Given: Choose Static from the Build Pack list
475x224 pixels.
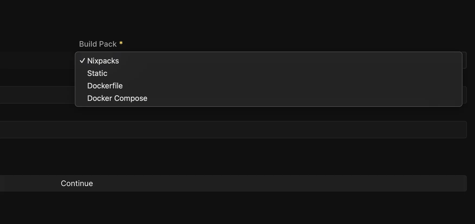Looking at the screenshot, I should point(97,73).
